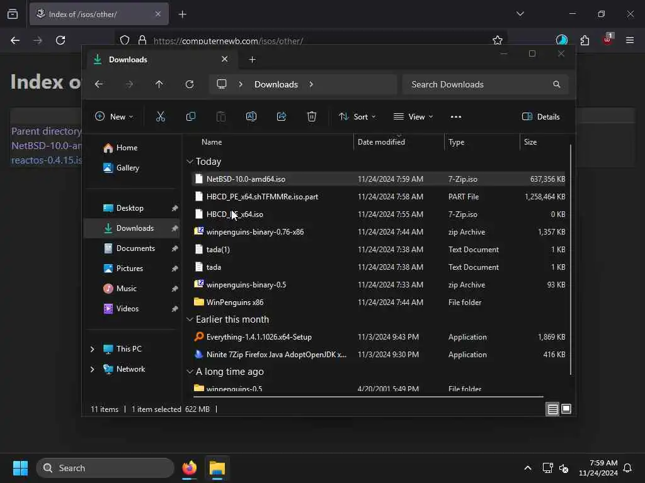This screenshot has width=645, height=483.
Task: Expand the Network tree node
Action: 92,369
